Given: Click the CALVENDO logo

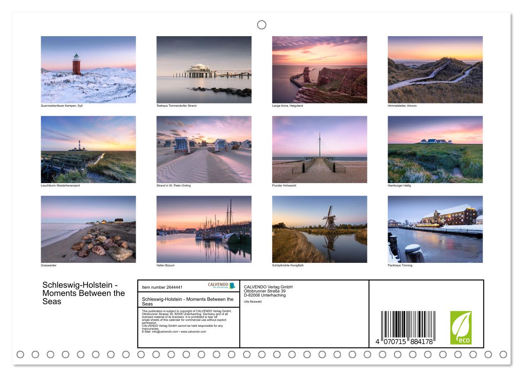Looking at the screenshot, I should (x=222, y=286).
